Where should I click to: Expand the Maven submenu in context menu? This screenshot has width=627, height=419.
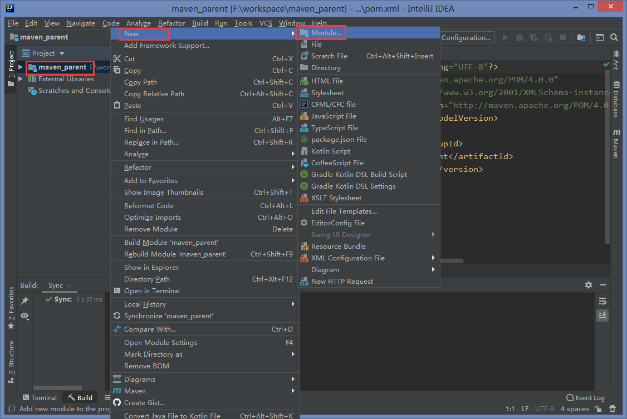coord(205,391)
